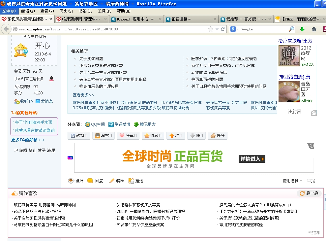The image size is (326, 241).
Task: Close the Discuz! 应用中心 tab
Action: (x=160, y=19)
